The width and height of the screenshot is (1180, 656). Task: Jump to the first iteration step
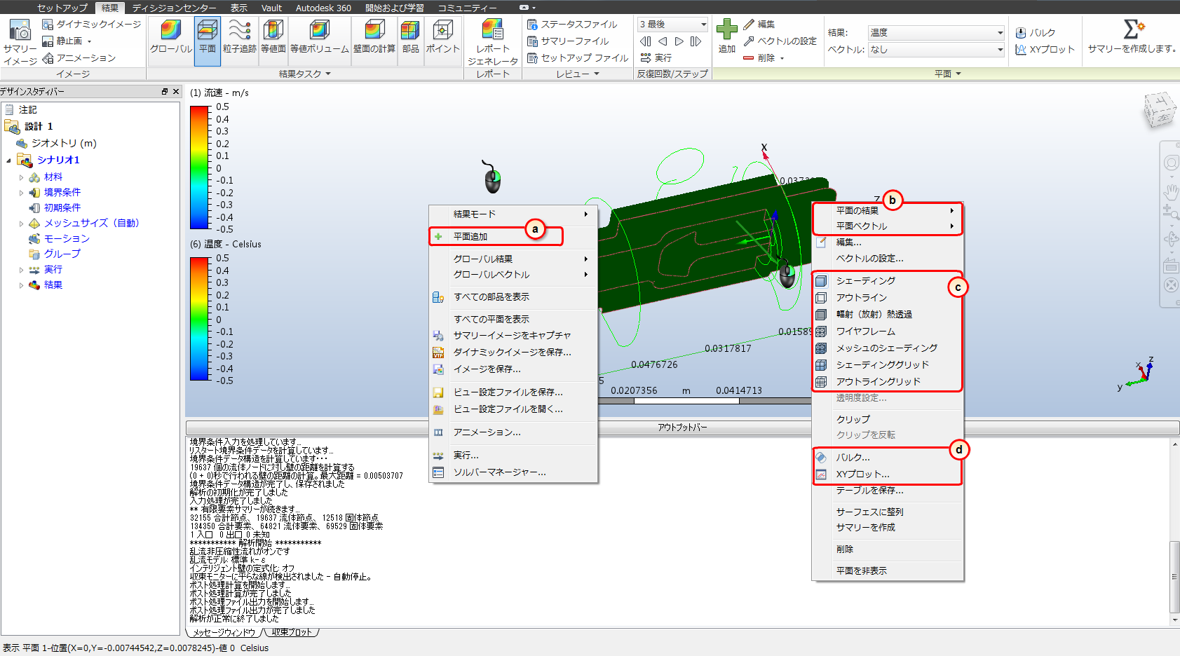coord(646,41)
